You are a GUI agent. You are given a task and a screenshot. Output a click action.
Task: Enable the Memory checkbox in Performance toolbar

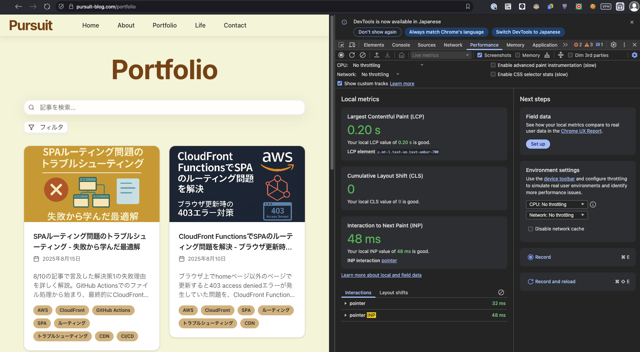518,55
